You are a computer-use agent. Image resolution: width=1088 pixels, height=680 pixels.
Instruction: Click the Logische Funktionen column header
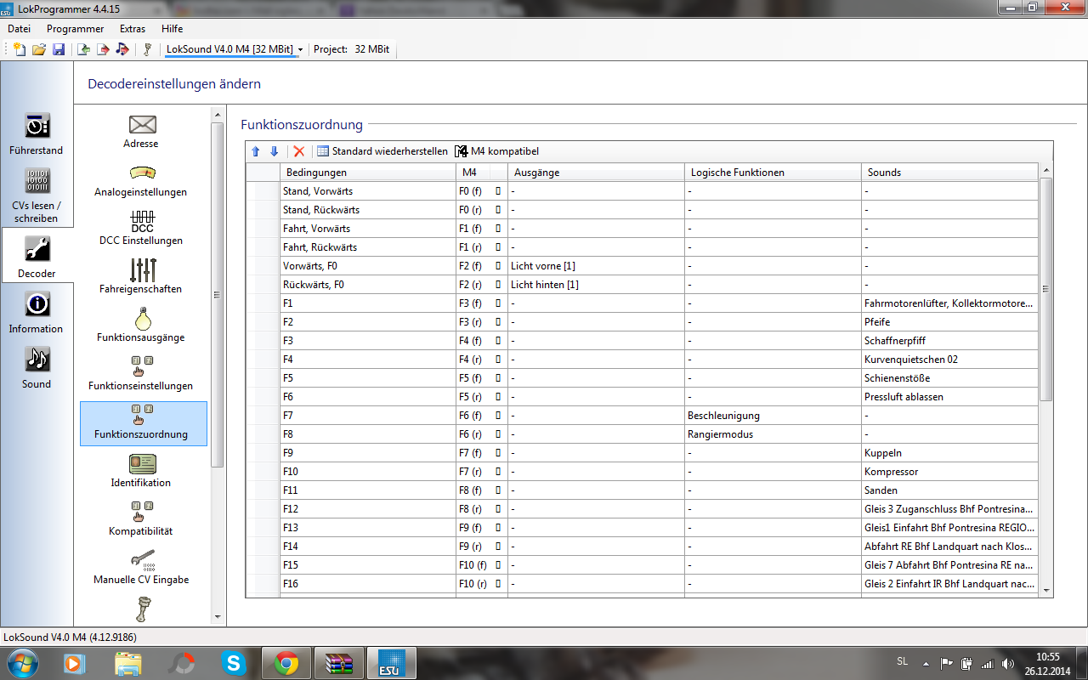773,173
